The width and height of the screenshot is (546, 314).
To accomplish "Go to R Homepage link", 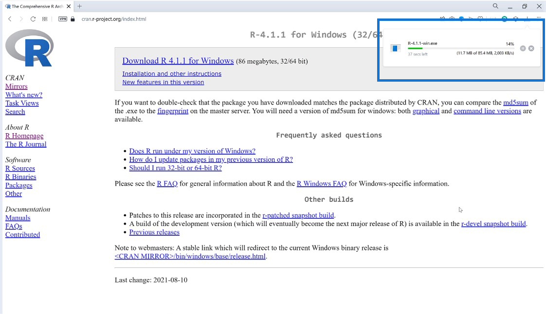I will click(x=24, y=136).
